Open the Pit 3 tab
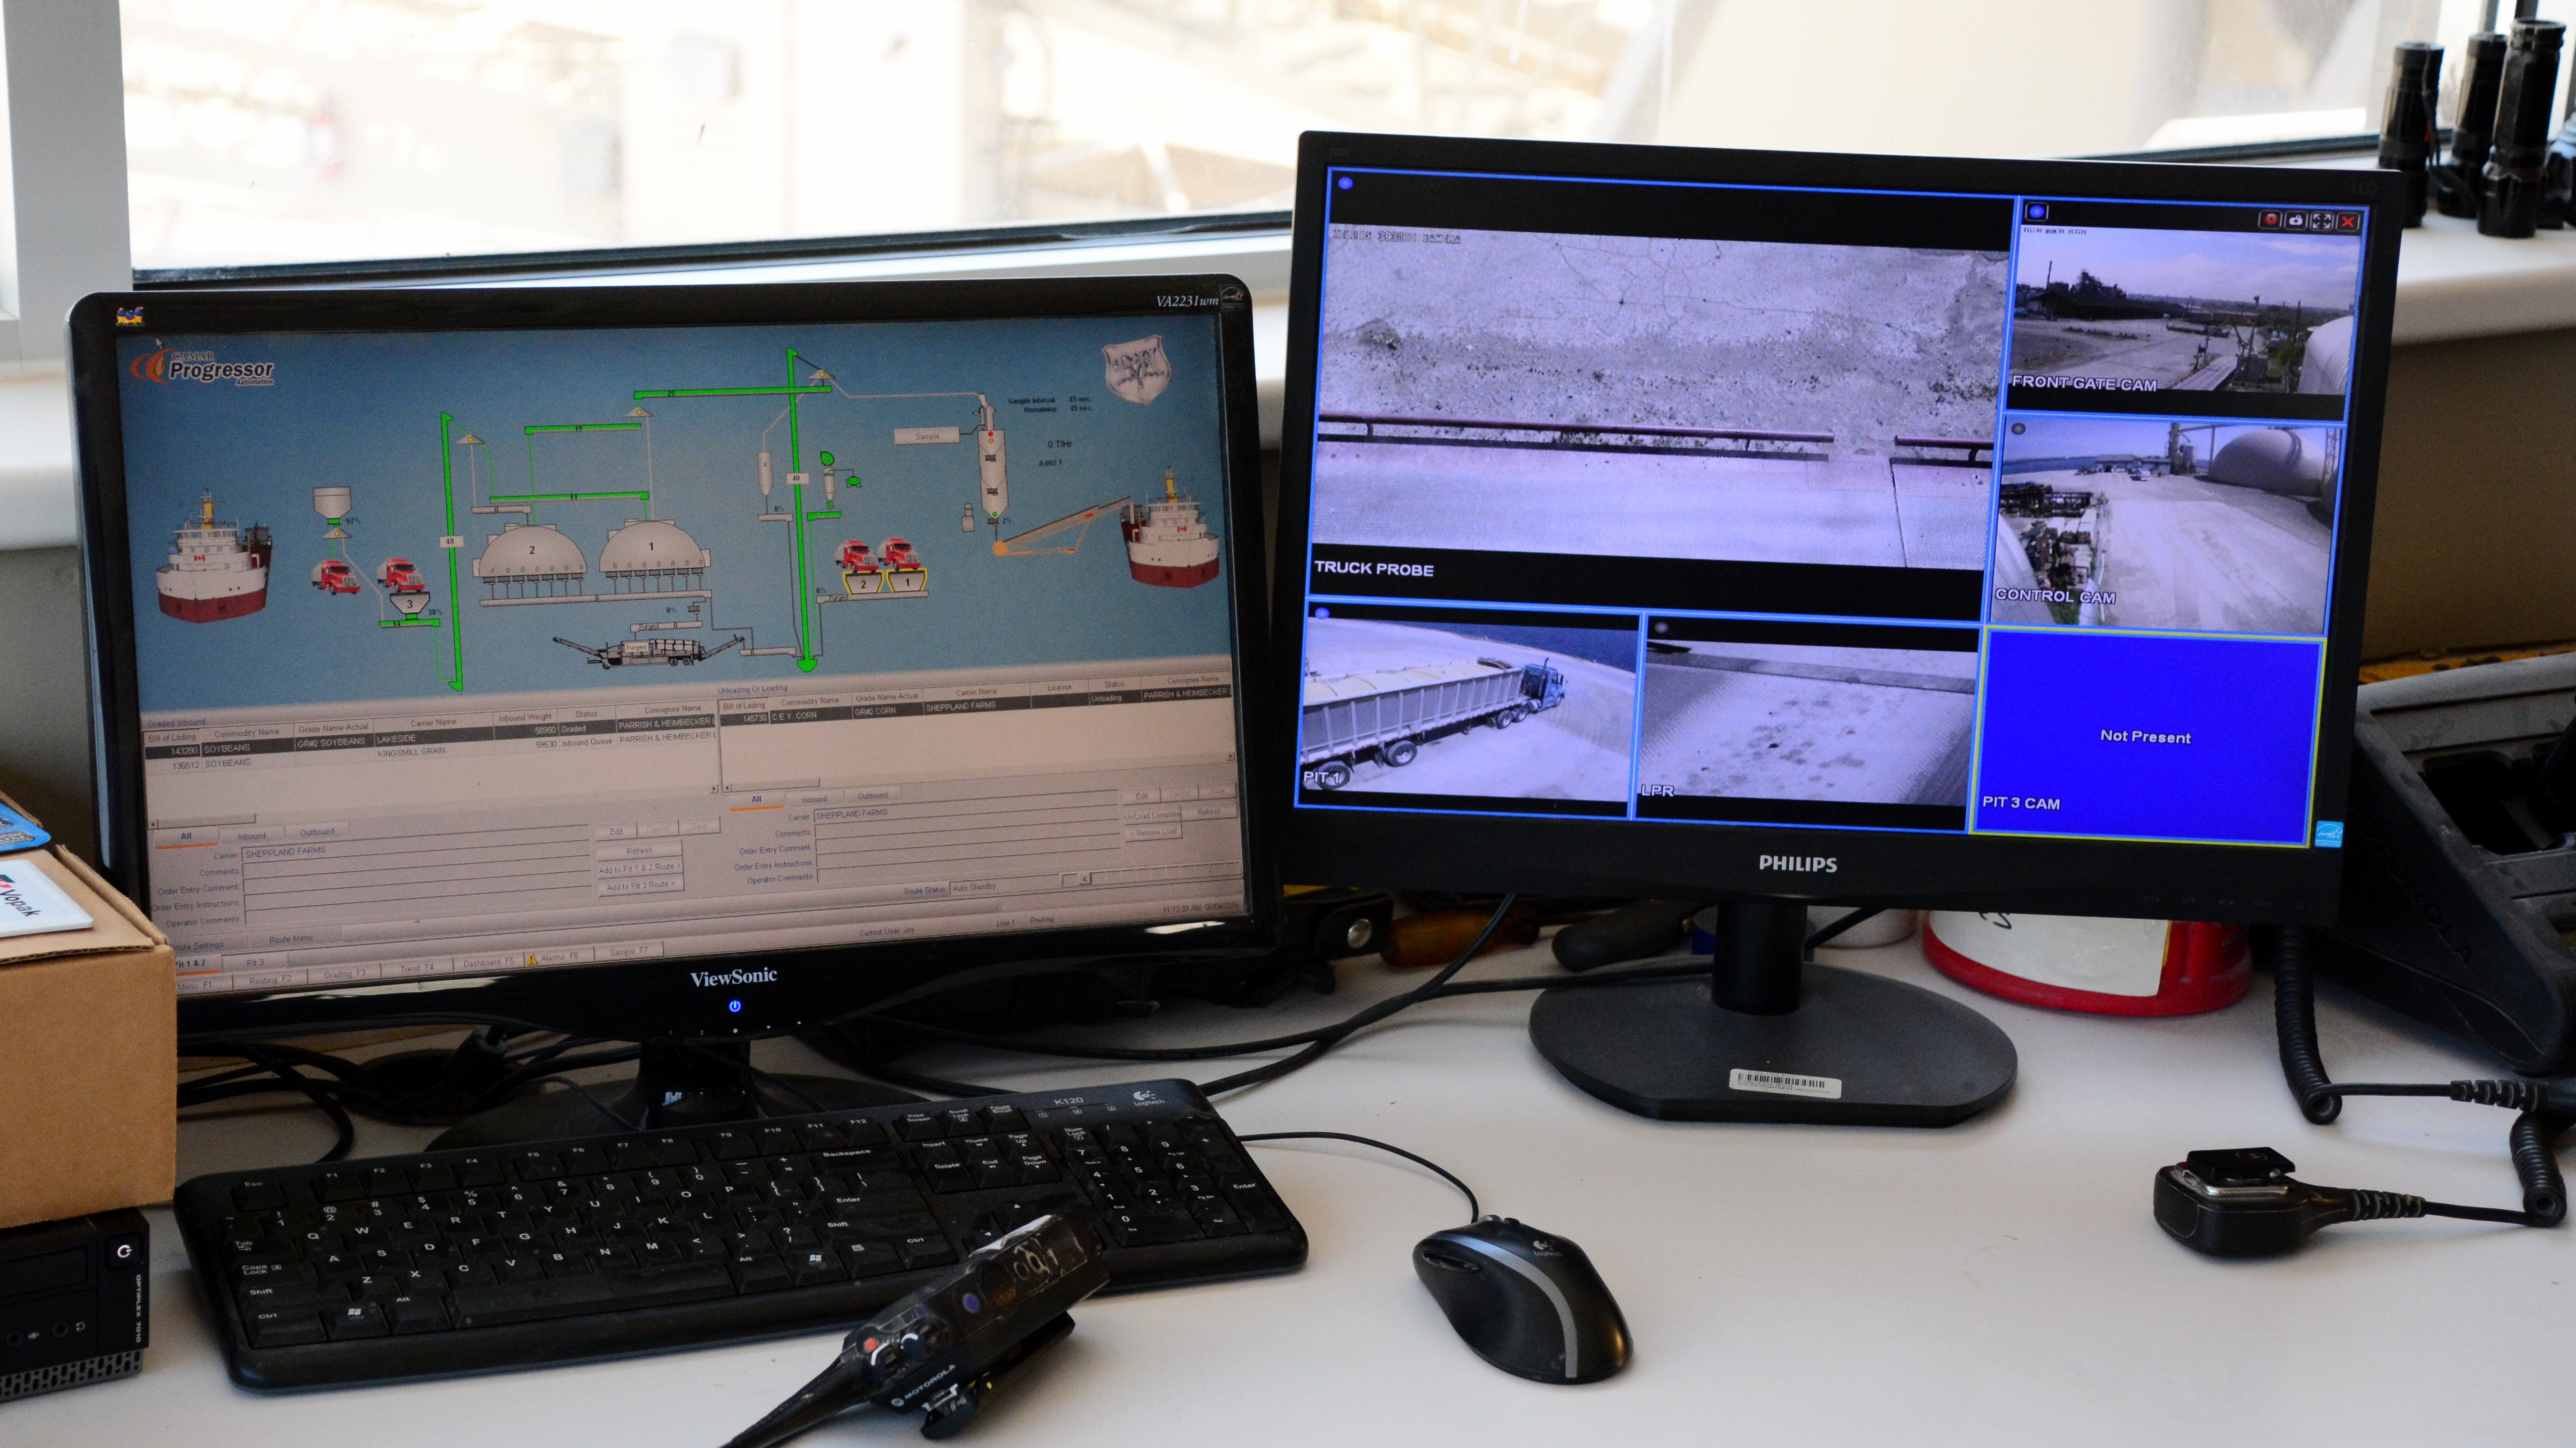 pyautogui.click(x=256, y=962)
